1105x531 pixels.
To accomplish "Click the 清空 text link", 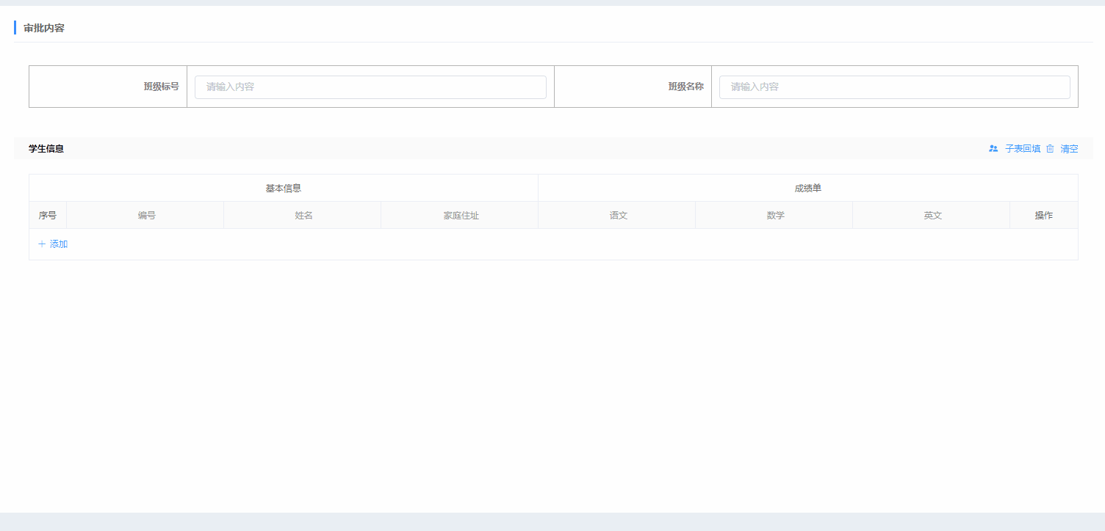I will click(1069, 149).
